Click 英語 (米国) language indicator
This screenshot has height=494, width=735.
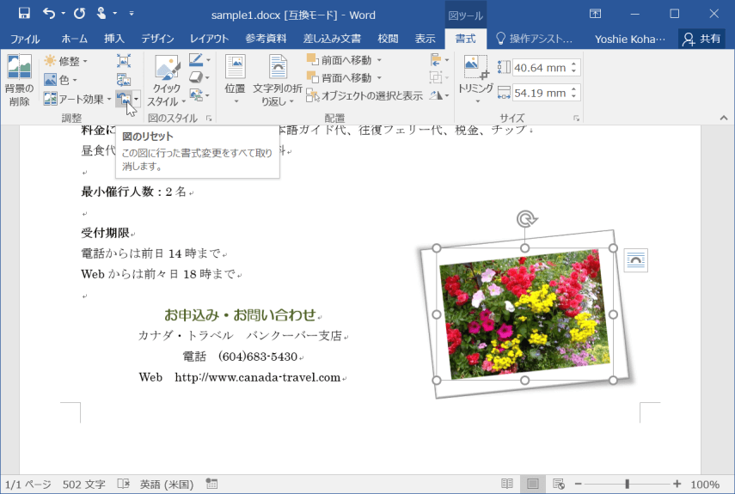tap(167, 485)
